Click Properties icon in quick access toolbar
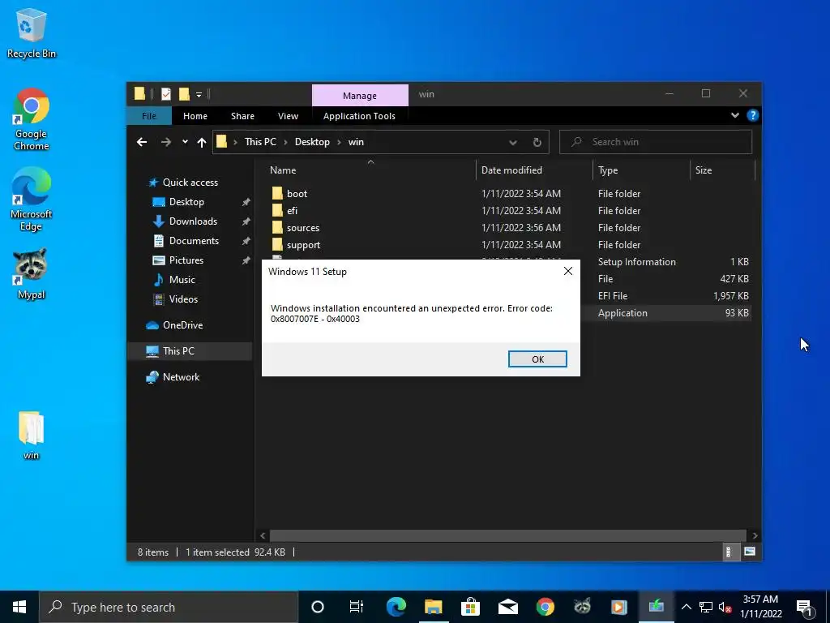The image size is (830, 623). 165,94
